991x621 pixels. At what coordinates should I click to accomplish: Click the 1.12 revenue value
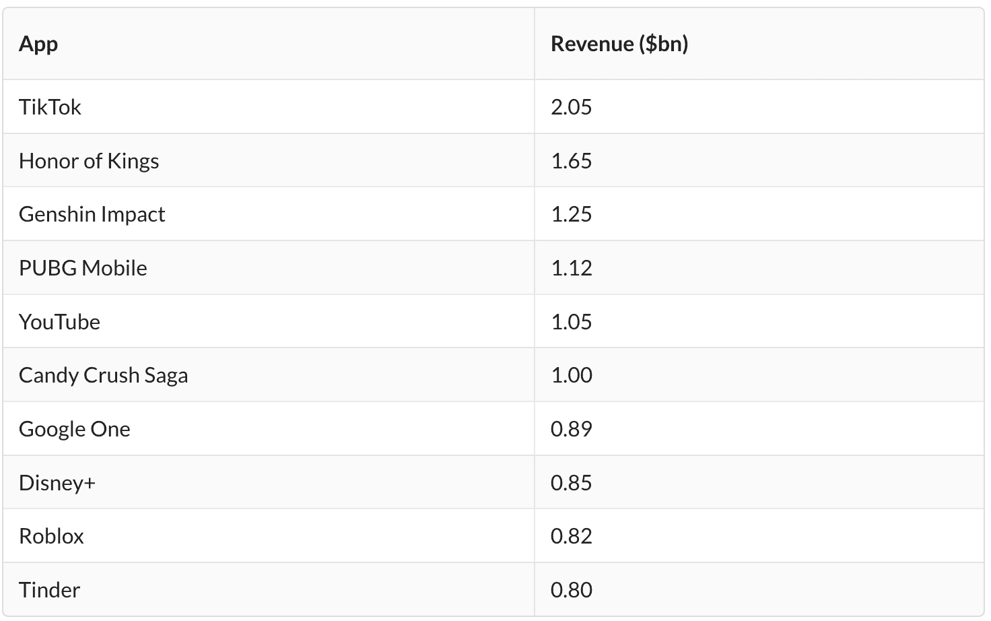point(571,268)
